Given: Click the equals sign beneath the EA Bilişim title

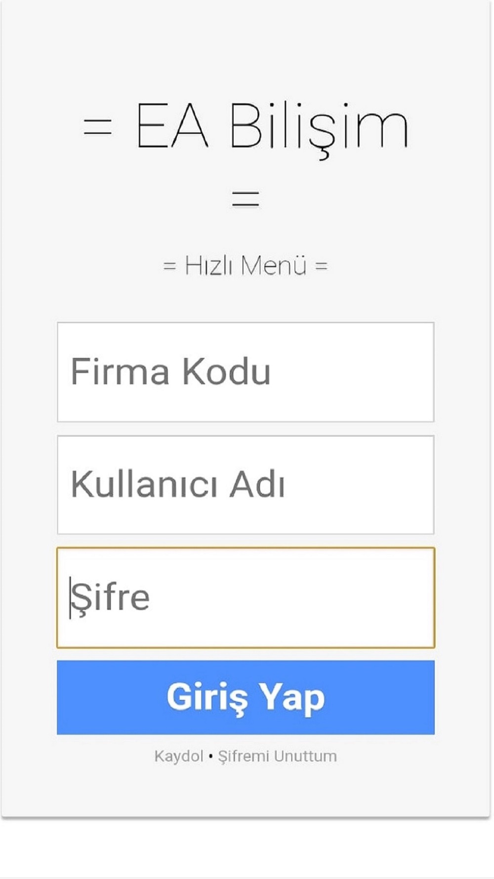Looking at the screenshot, I should 246,199.
